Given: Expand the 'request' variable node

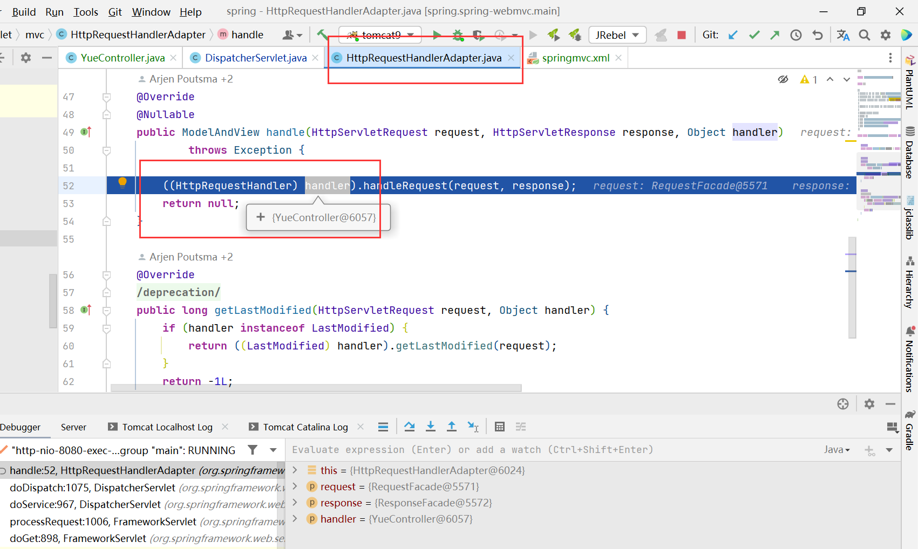Looking at the screenshot, I should [295, 486].
